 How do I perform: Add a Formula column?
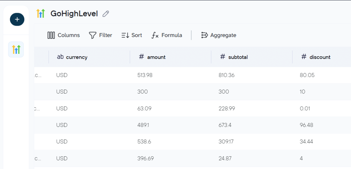[167, 35]
